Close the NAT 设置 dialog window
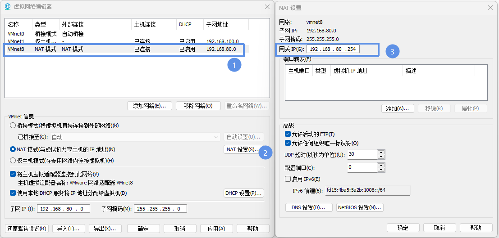 [x=490, y=8]
